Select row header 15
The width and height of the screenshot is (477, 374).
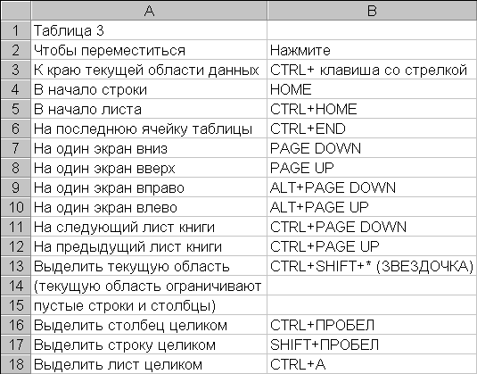click(16, 305)
